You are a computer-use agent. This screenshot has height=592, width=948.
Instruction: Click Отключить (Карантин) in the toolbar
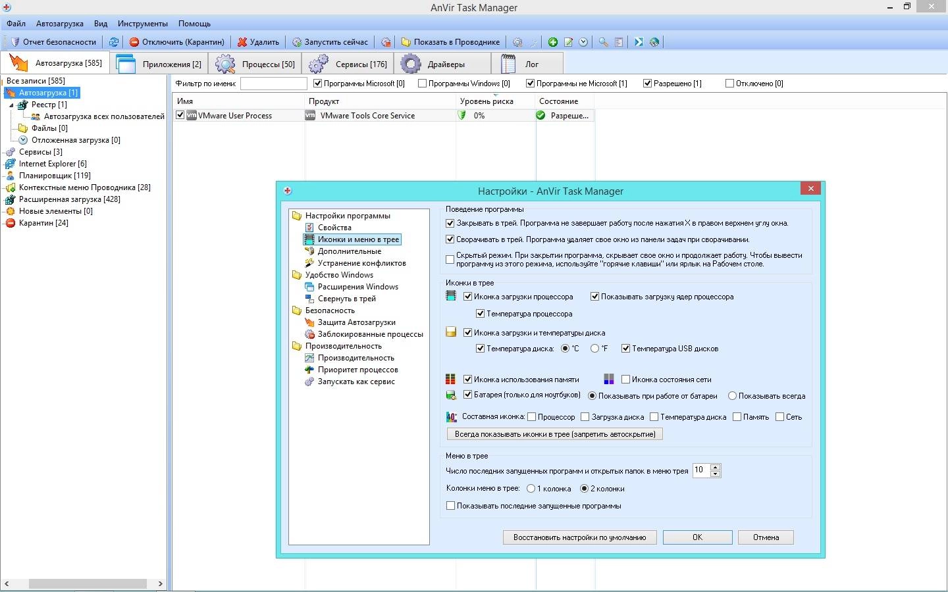coord(176,42)
